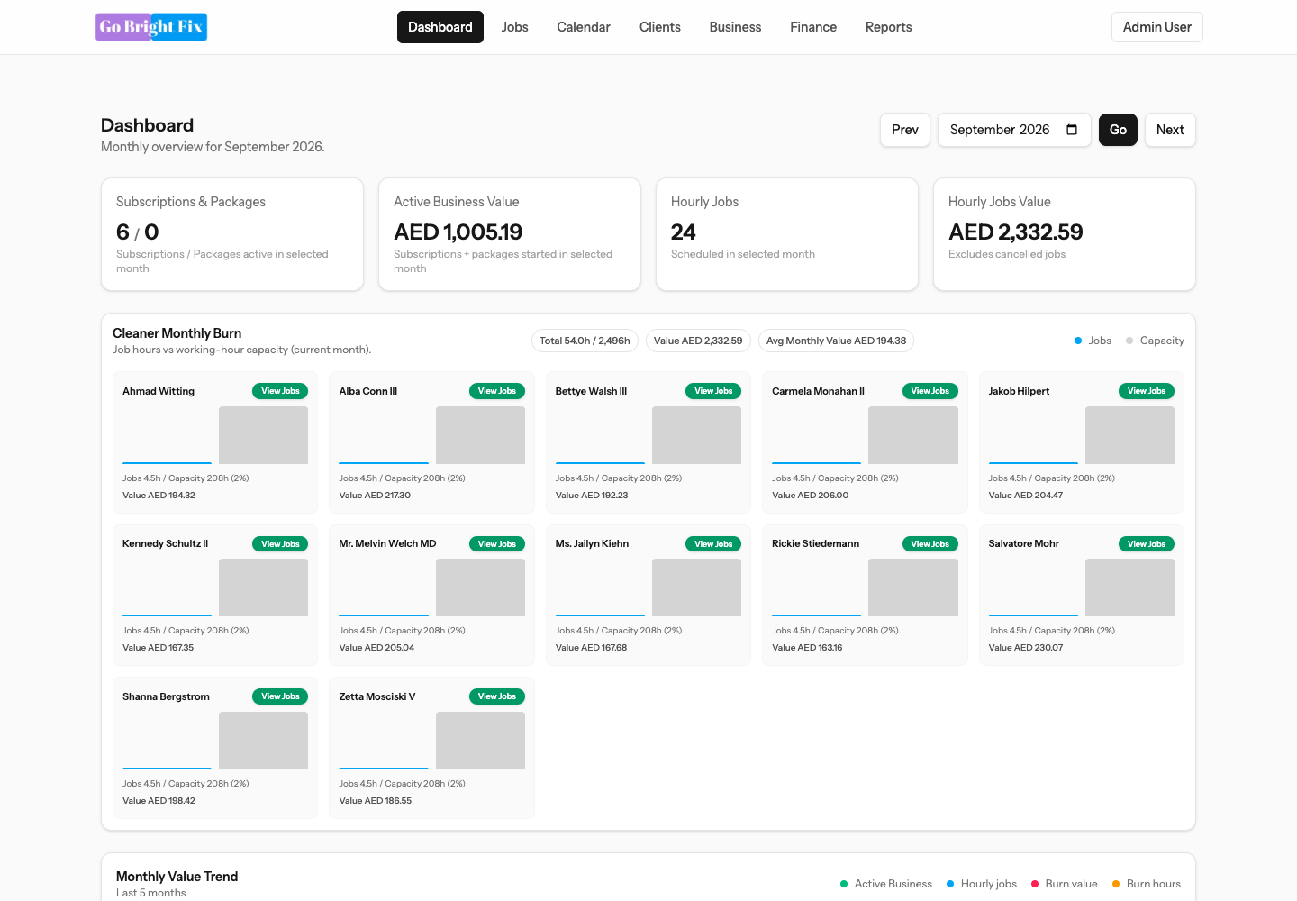This screenshot has height=901, width=1297.
Task: Open the Calendar menu item
Action: 584,27
